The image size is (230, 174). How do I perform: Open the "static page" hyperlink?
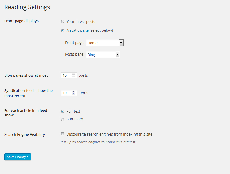[79, 30]
